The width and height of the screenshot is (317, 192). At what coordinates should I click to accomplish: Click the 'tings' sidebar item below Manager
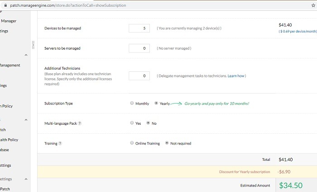click(x=4, y=31)
